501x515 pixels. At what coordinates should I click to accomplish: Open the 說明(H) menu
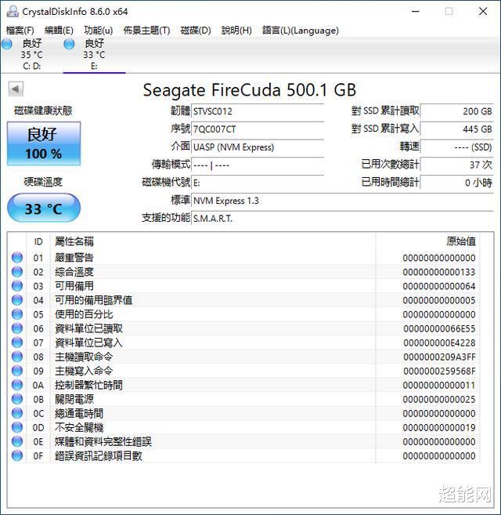(x=236, y=31)
